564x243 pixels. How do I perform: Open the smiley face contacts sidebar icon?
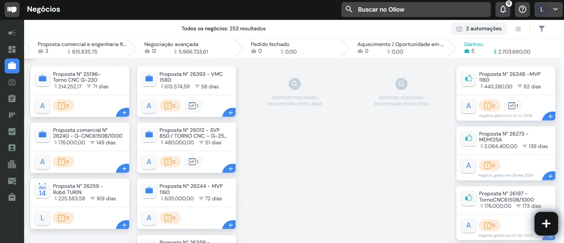(12, 82)
